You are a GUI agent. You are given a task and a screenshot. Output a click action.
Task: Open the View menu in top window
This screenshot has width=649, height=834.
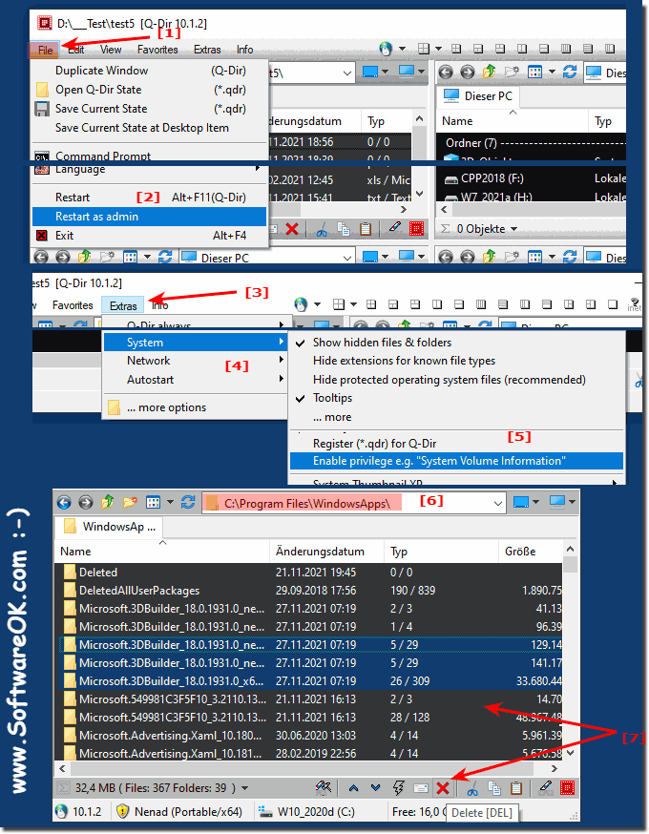coord(111,50)
